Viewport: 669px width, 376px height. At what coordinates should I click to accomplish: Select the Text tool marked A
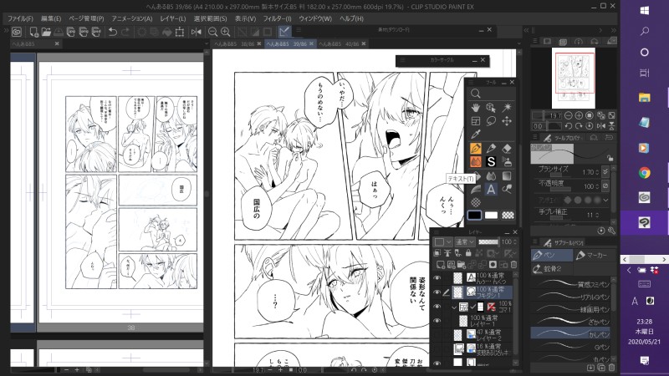(x=491, y=190)
